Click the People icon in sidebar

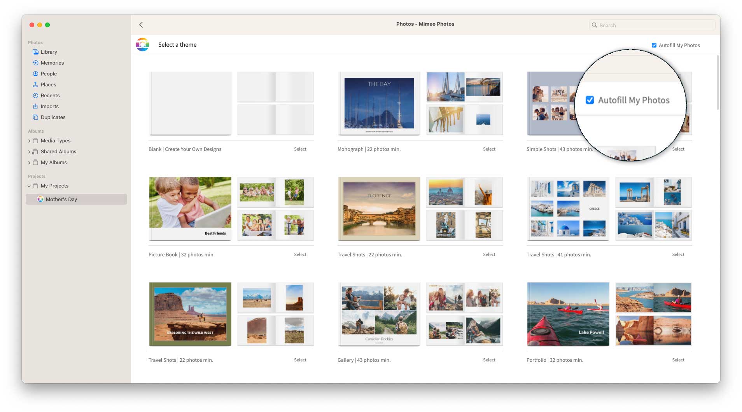35,74
